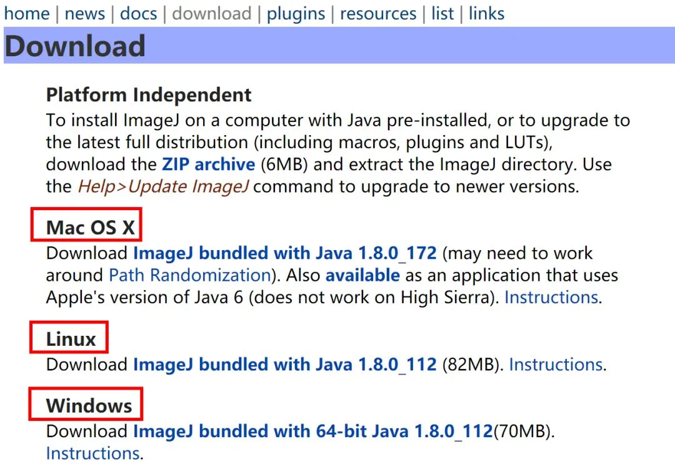Open Instructions link in Mac OS X section
The image size is (675, 474).
551,297
